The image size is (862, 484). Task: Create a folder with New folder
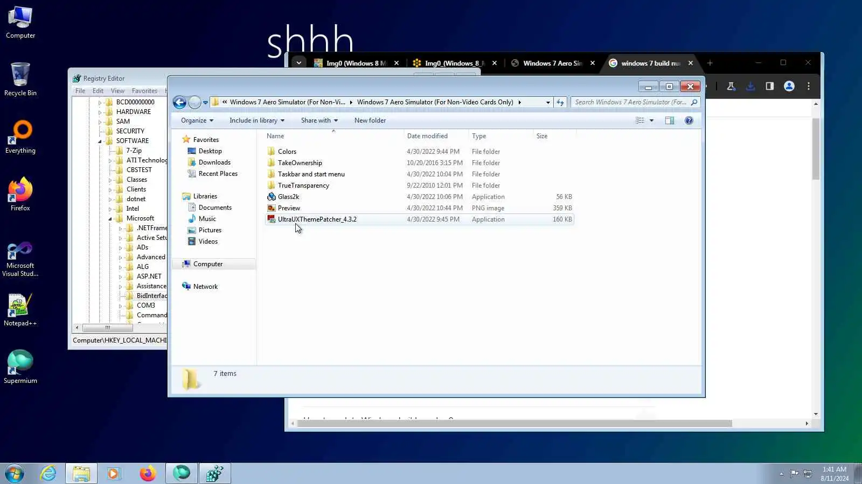pos(370,120)
